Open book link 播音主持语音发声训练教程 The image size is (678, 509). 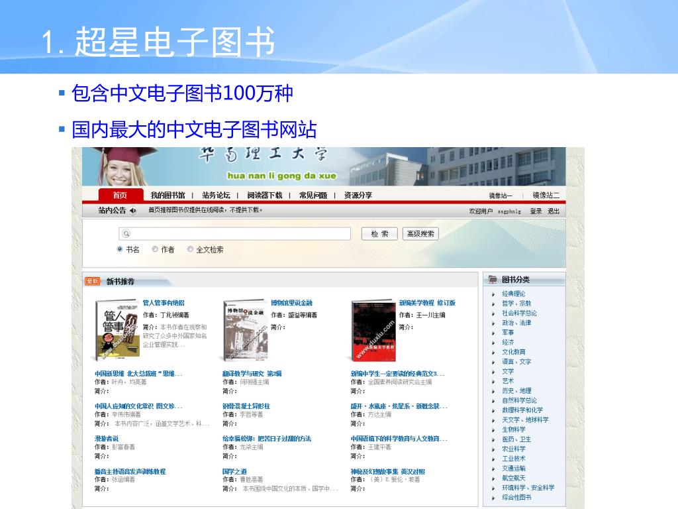[x=130, y=471]
